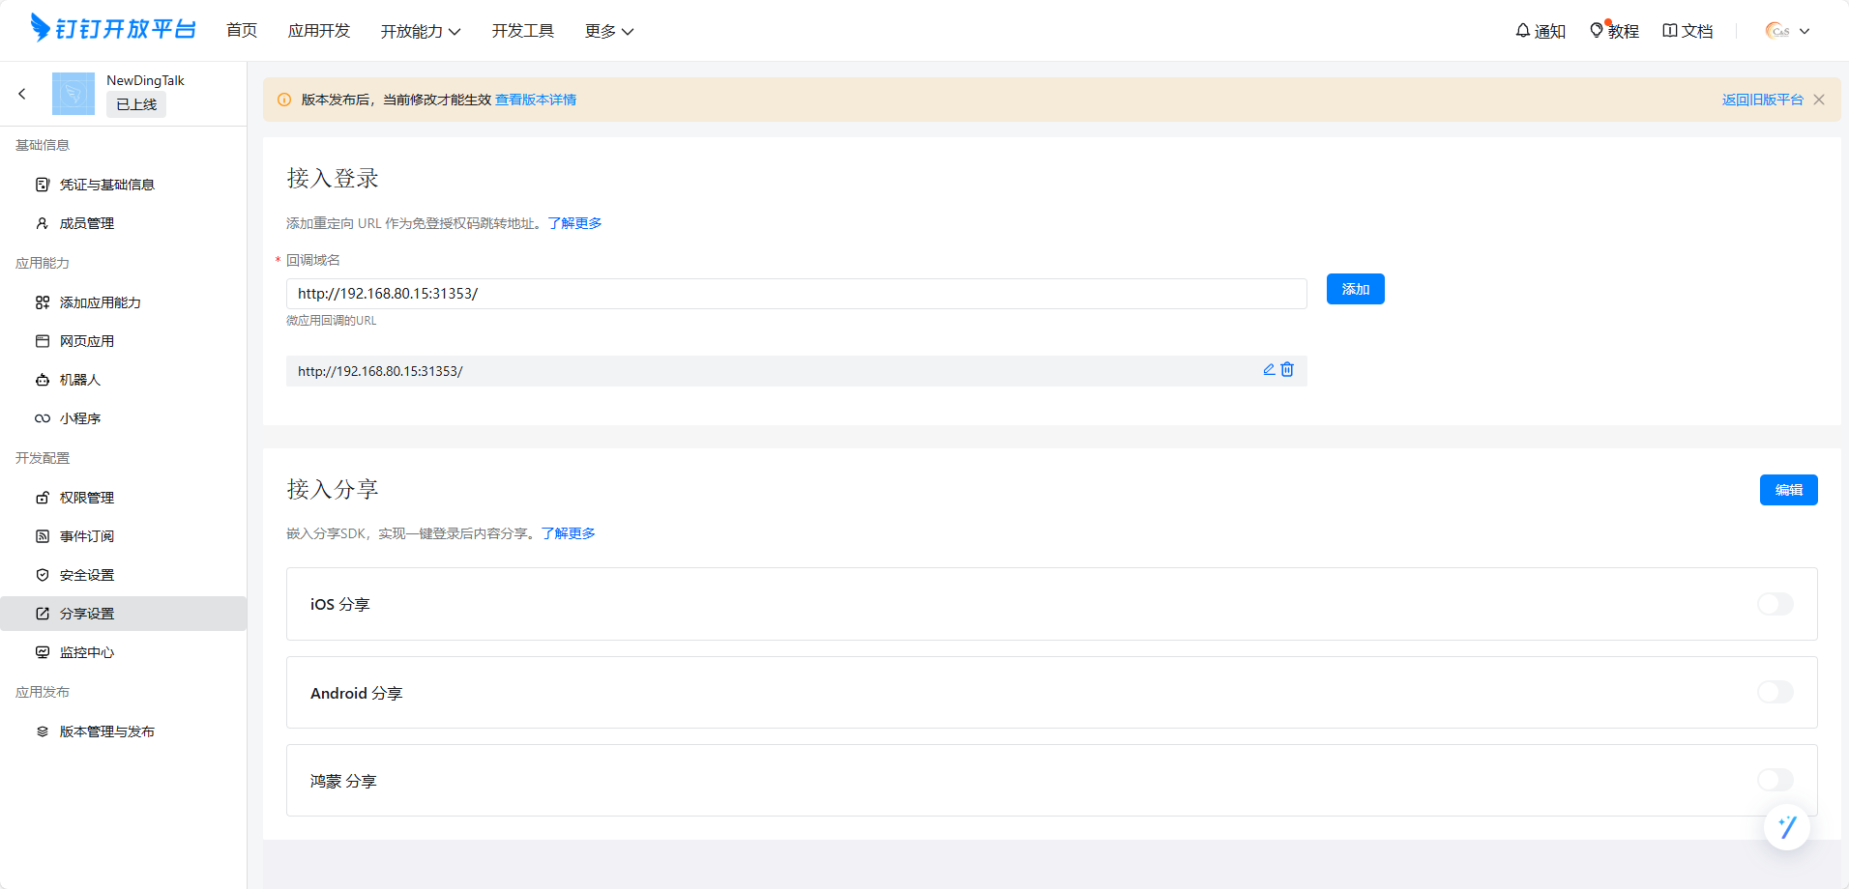Delete the saved callback URL with trash icon

tap(1287, 370)
